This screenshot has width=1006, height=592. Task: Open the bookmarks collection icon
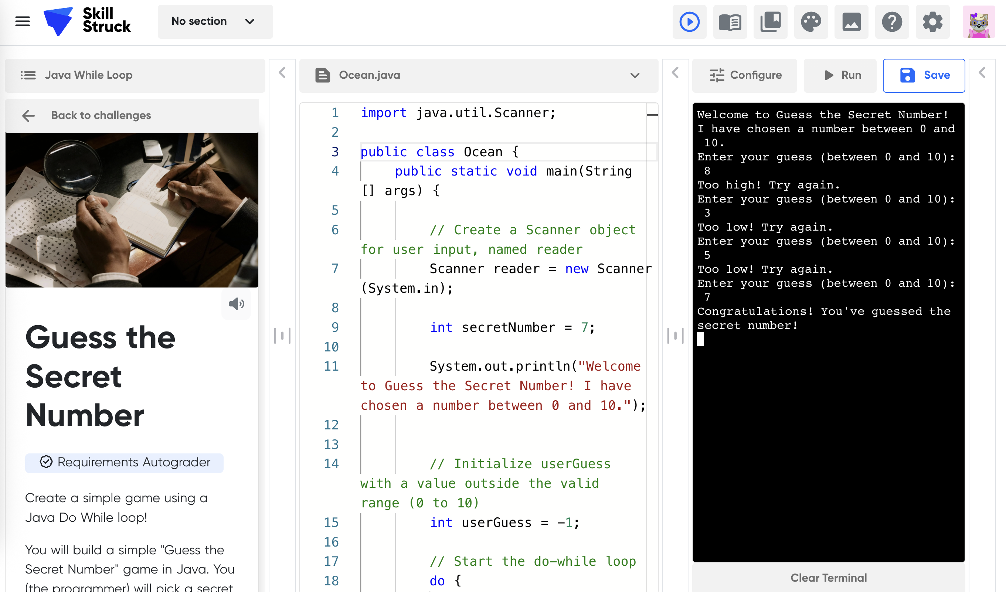(771, 22)
